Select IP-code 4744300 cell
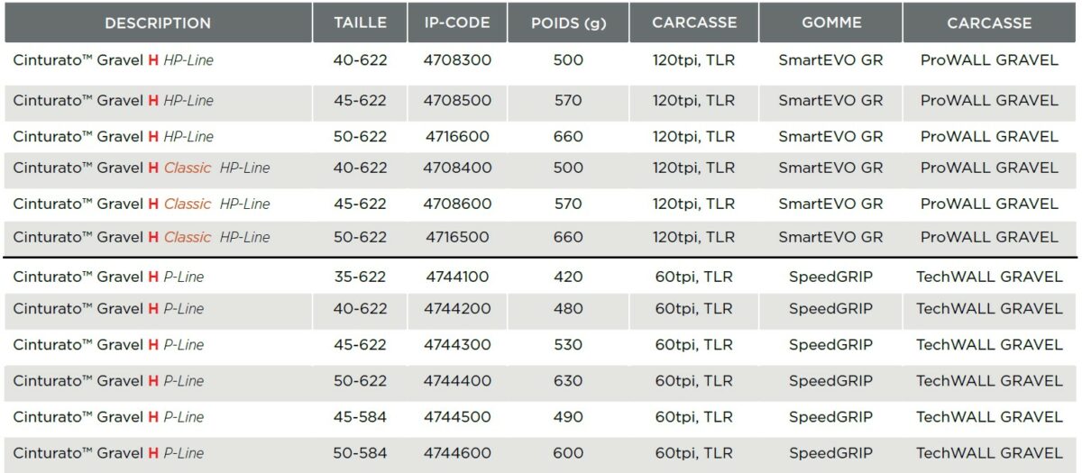This screenshot has height=473, width=1082. pyautogui.click(x=458, y=344)
